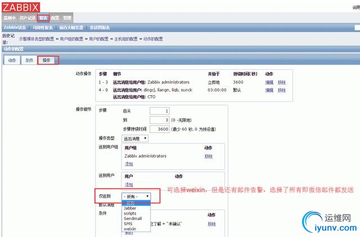Screen dimensions: 360x237
Task: Edit the step 4 - 0 operation
Action: 269,90
